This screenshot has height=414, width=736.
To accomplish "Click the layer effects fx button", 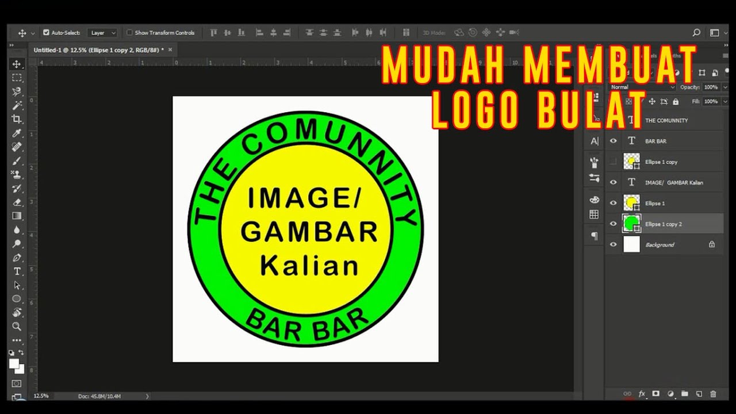I will tap(642, 394).
